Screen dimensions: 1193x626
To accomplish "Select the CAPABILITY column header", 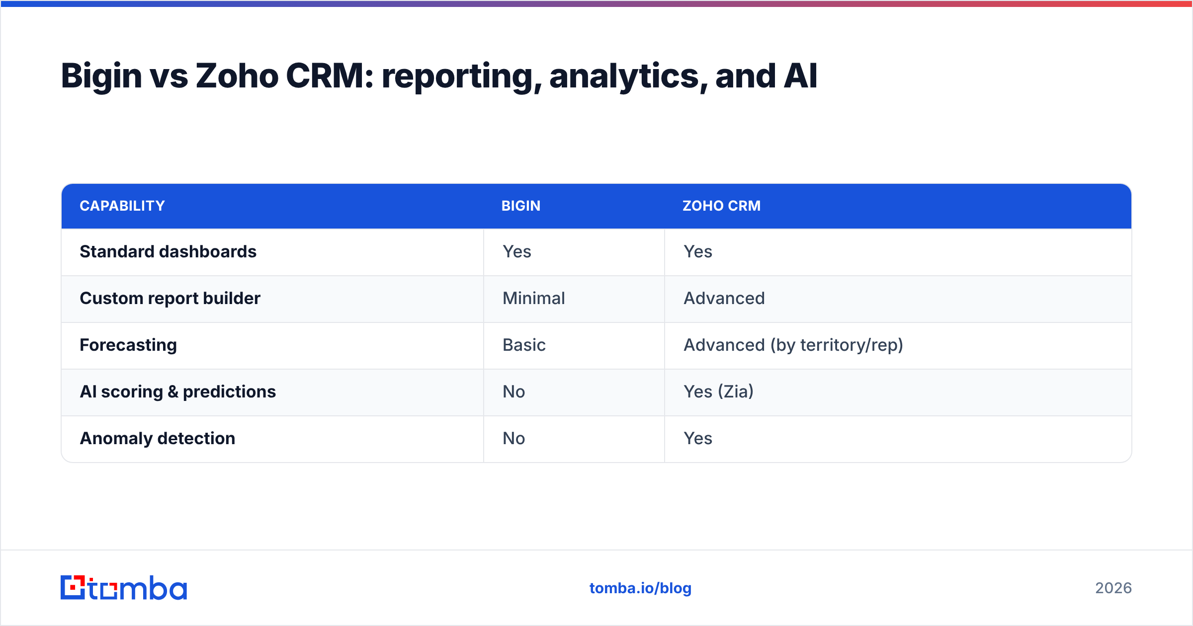I will pos(122,206).
